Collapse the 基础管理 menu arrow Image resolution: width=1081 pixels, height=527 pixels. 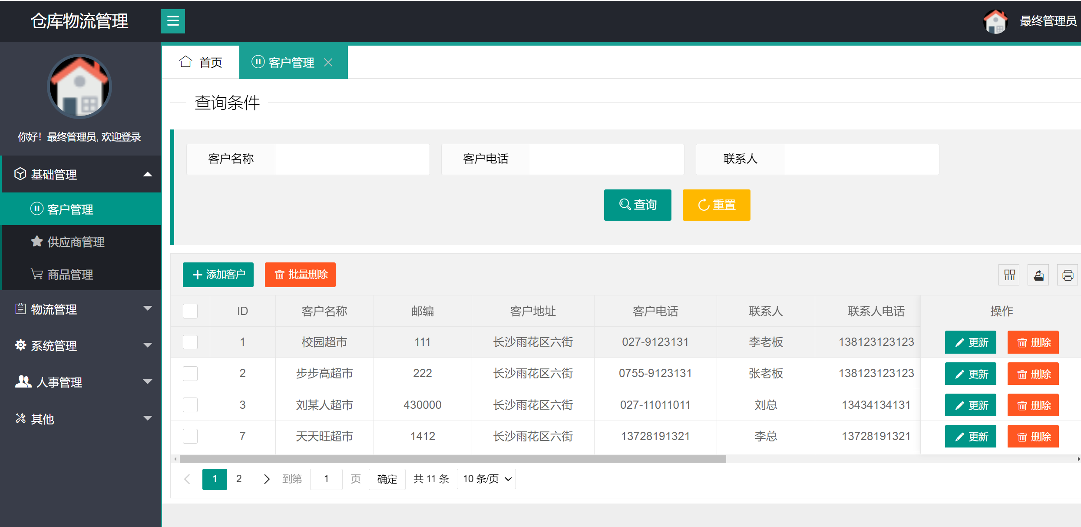point(148,174)
